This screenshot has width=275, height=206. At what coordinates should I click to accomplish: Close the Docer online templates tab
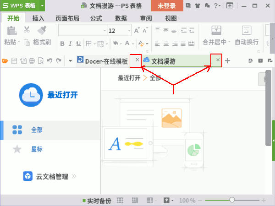[137, 60]
